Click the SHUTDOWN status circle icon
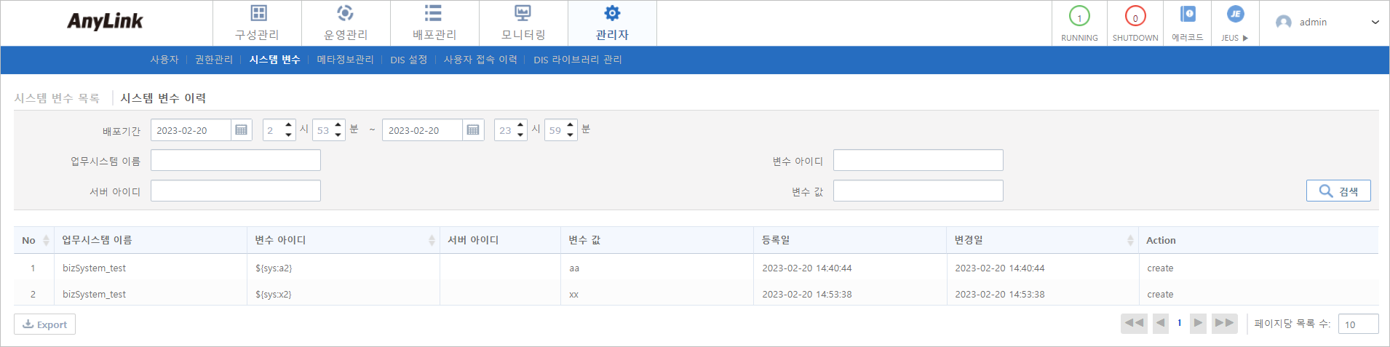The width and height of the screenshot is (1390, 347). [x=1135, y=16]
